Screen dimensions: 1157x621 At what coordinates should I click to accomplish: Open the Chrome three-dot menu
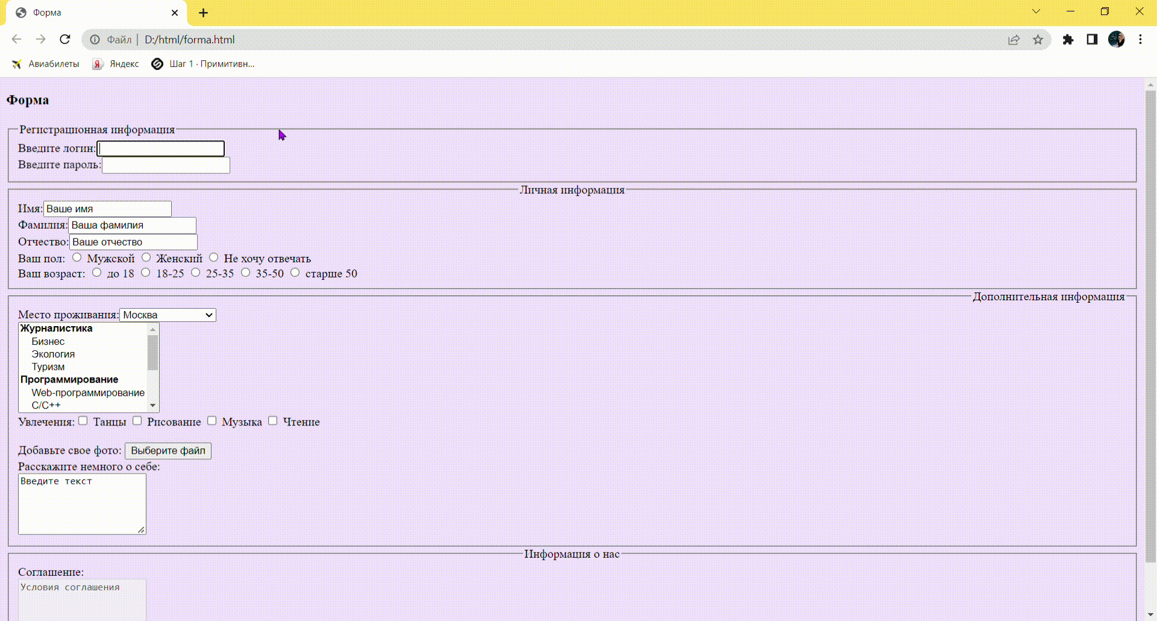pyautogui.click(x=1140, y=39)
